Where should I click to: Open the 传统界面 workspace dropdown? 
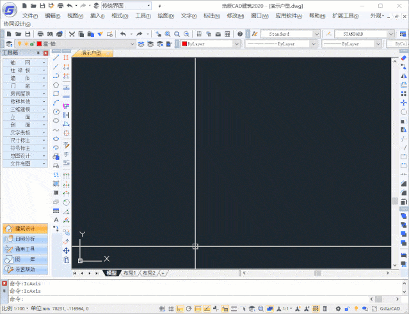point(125,5)
